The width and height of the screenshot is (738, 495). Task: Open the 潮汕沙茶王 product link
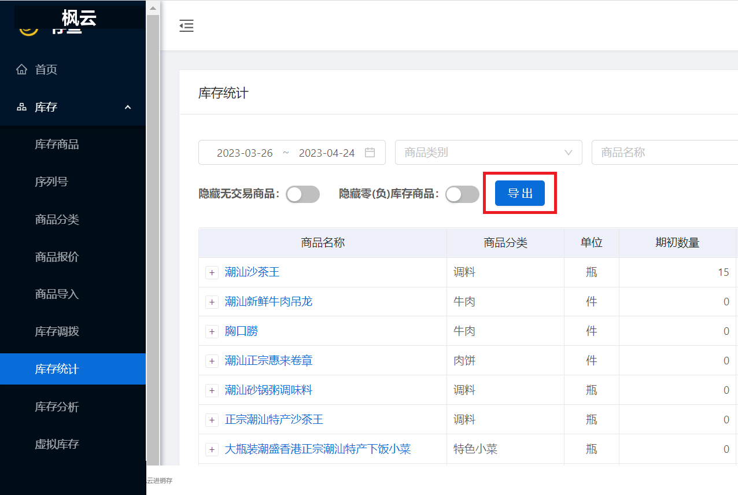[x=252, y=272]
